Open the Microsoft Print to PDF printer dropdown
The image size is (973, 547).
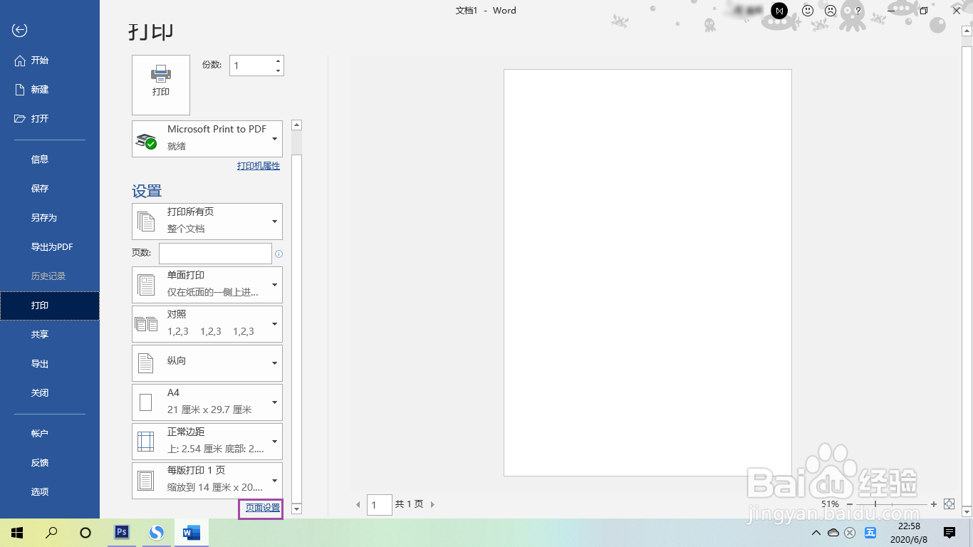207,138
